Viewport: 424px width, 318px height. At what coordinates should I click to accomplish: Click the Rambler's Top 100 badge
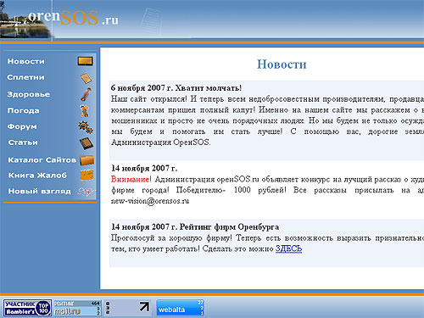point(27,308)
